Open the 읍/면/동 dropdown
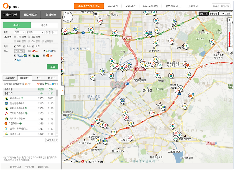 tap(51, 32)
